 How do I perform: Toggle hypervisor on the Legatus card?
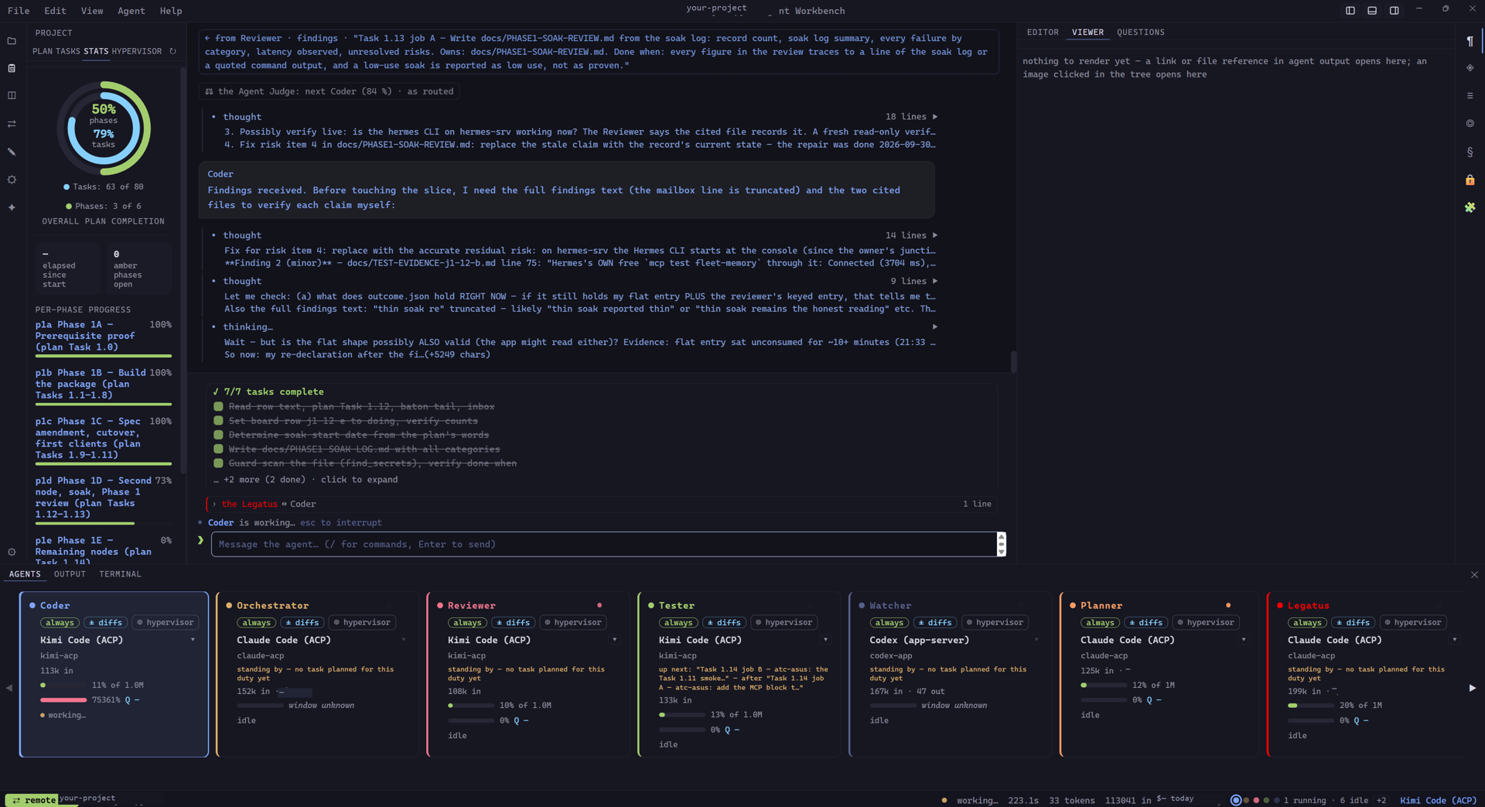[x=1412, y=623]
